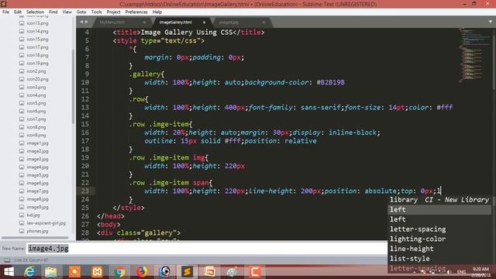Open the Camtasia taskbar icon
Screen dimensions: 496x279
(255, 271)
